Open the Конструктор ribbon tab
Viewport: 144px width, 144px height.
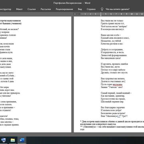(x=5, y=9)
